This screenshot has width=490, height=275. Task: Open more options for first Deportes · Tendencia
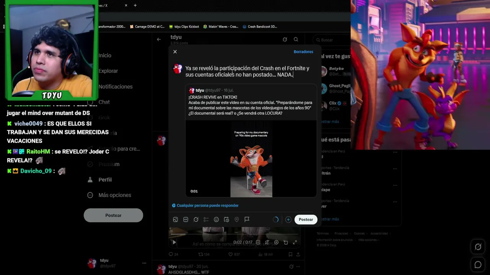pos(395,168)
